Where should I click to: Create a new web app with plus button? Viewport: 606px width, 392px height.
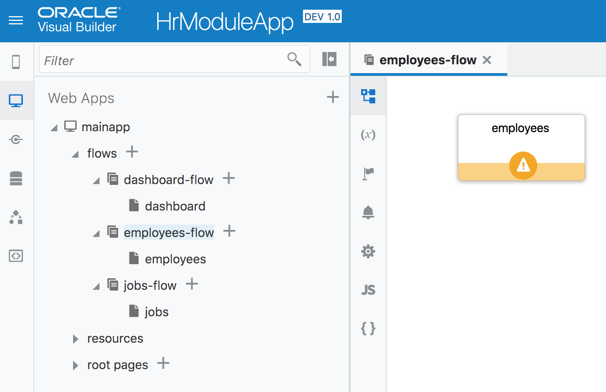(x=333, y=97)
